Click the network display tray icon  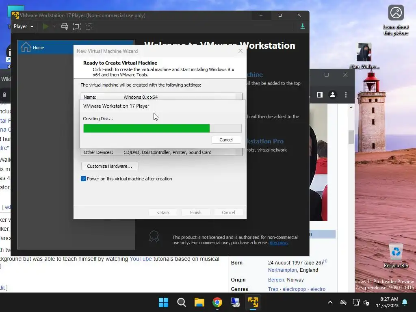356,302
